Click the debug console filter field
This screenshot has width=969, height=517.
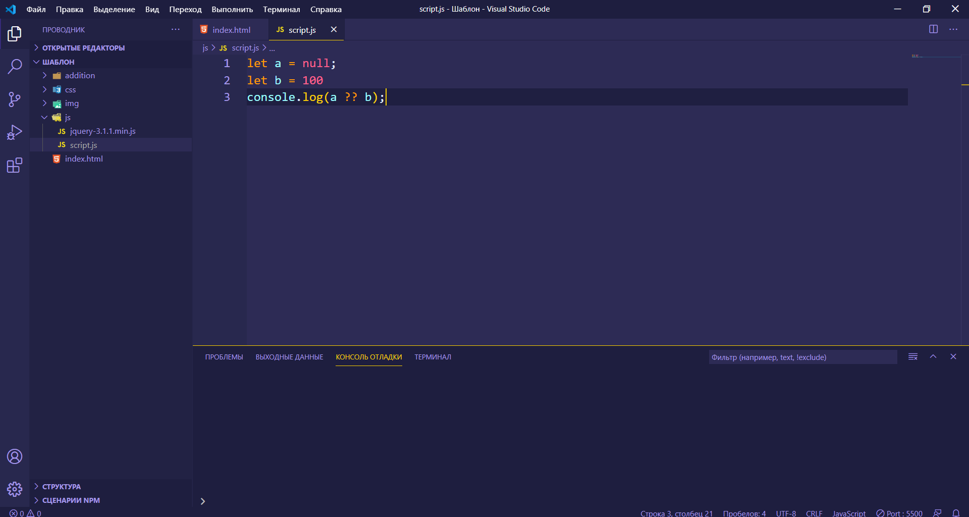click(x=802, y=357)
